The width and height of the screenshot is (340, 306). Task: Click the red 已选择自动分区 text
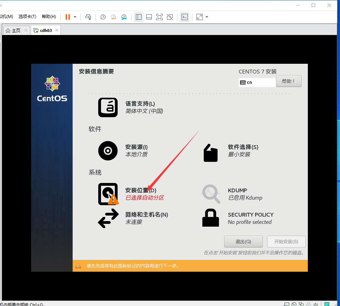(x=145, y=198)
